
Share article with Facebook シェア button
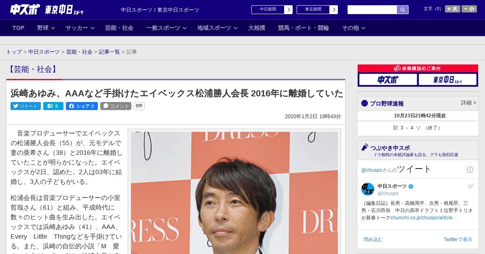82,106
